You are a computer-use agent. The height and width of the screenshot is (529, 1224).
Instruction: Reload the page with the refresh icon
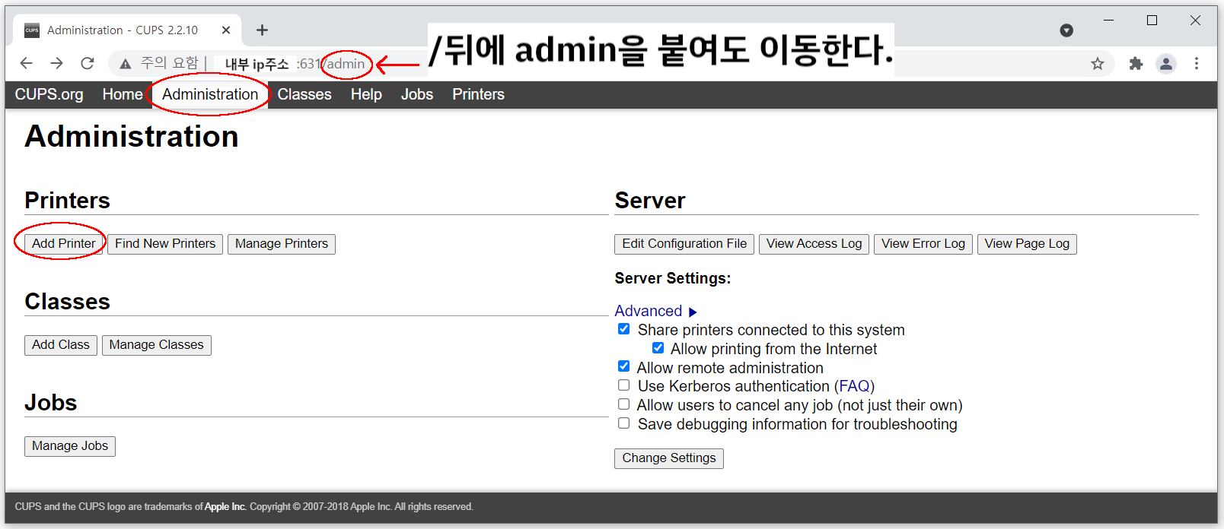tap(88, 63)
